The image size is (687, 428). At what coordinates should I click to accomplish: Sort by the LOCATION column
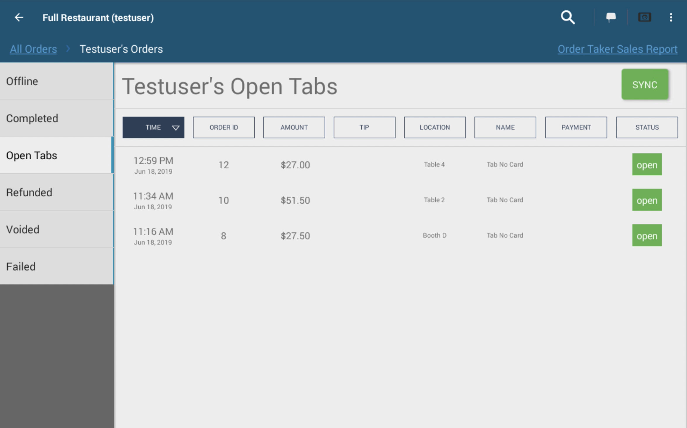pyautogui.click(x=435, y=127)
